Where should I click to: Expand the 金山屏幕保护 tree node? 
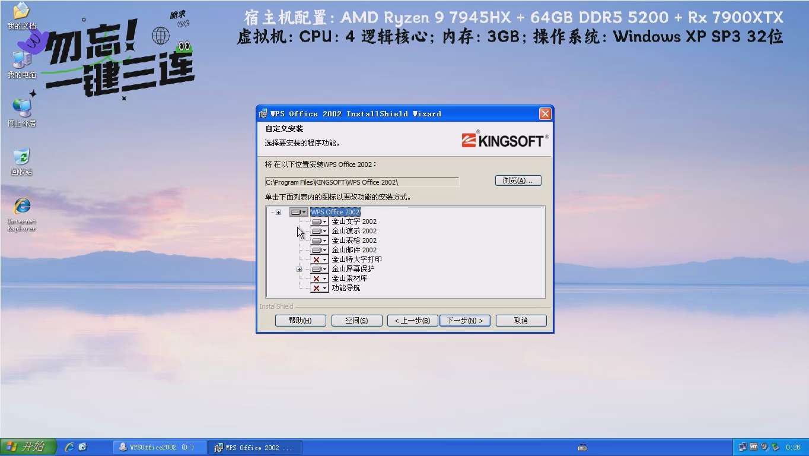(299, 269)
